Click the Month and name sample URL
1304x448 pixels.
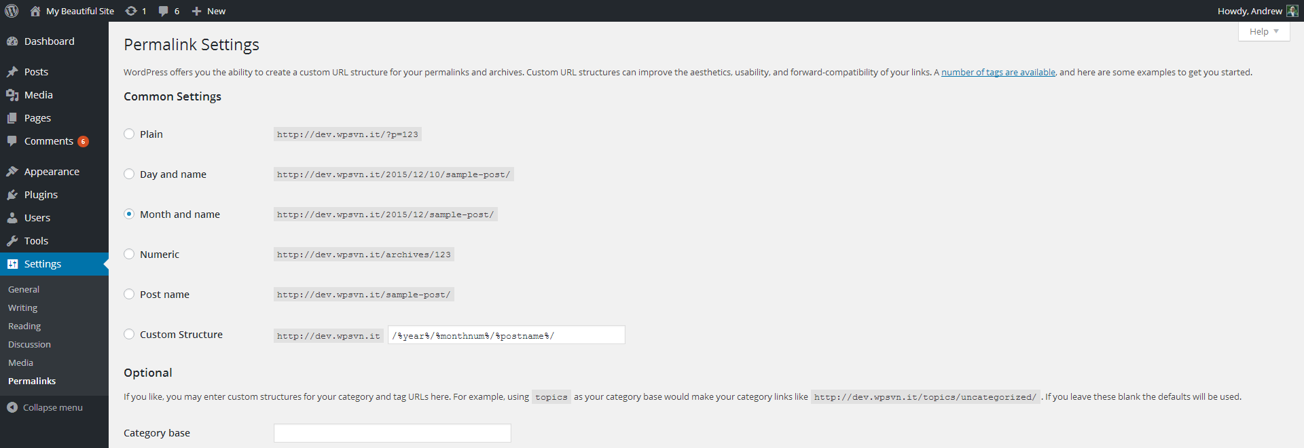385,214
